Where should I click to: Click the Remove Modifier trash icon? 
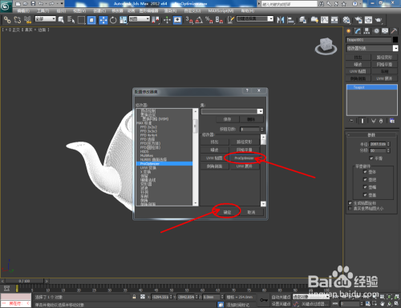pyautogui.click(x=381, y=121)
